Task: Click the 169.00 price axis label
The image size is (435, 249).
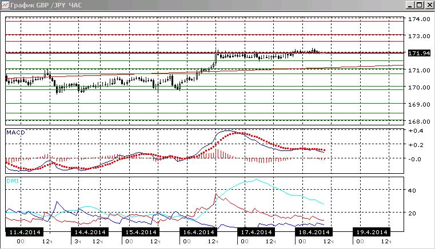Action: click(x=419, y=105)
